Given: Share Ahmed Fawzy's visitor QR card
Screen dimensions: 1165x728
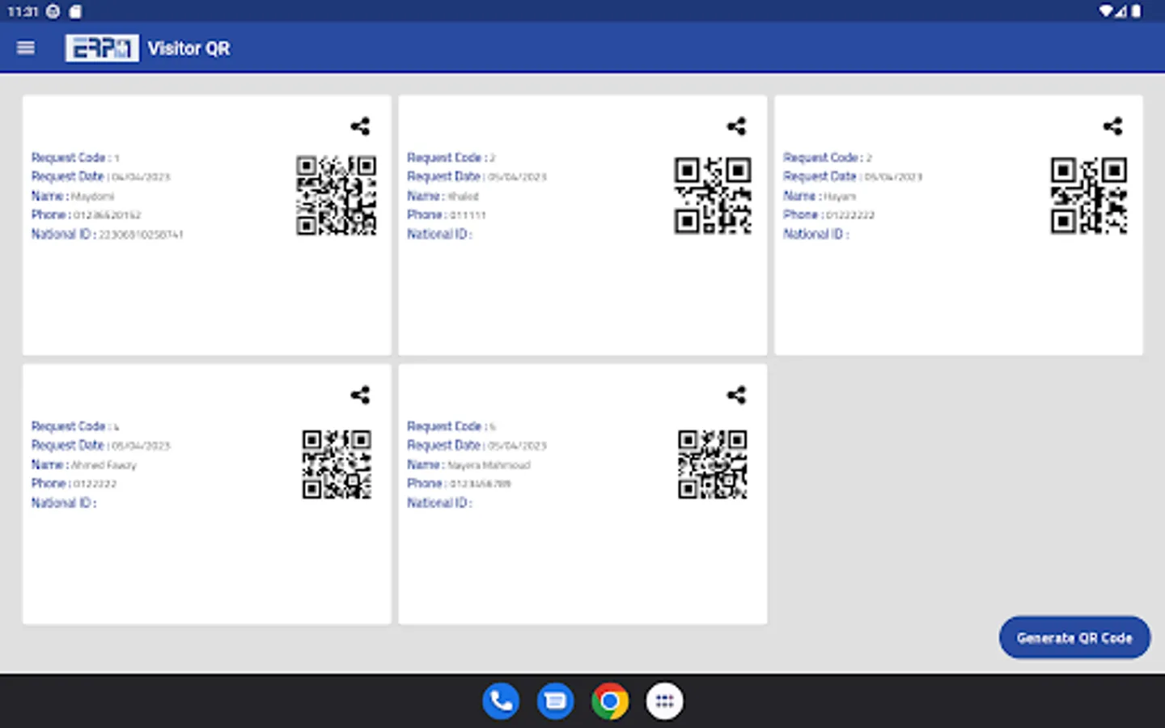Looking at the screenshot, I should (x=360, y=395).
